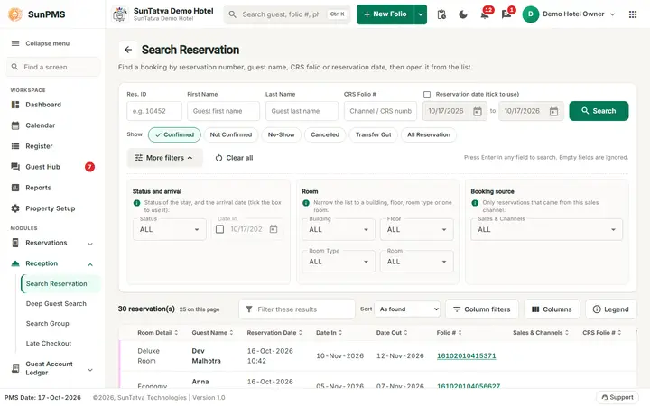Click the green Search button
Viewport: 650px width, 406px height.
[x=599, y=111]
